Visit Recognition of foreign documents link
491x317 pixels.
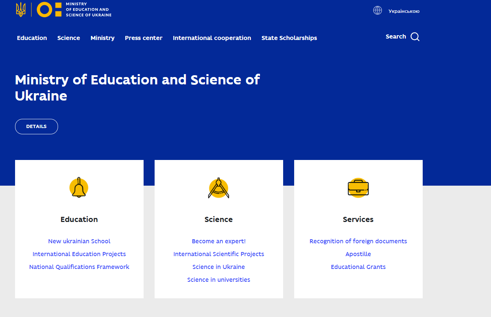[x=358, y=241]
